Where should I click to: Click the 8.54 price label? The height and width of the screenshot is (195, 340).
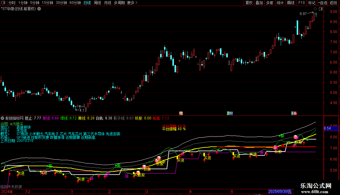331,128
